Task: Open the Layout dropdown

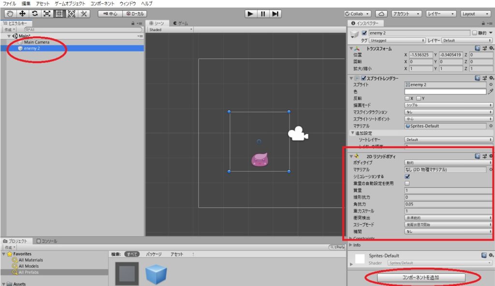Action: 475,14
